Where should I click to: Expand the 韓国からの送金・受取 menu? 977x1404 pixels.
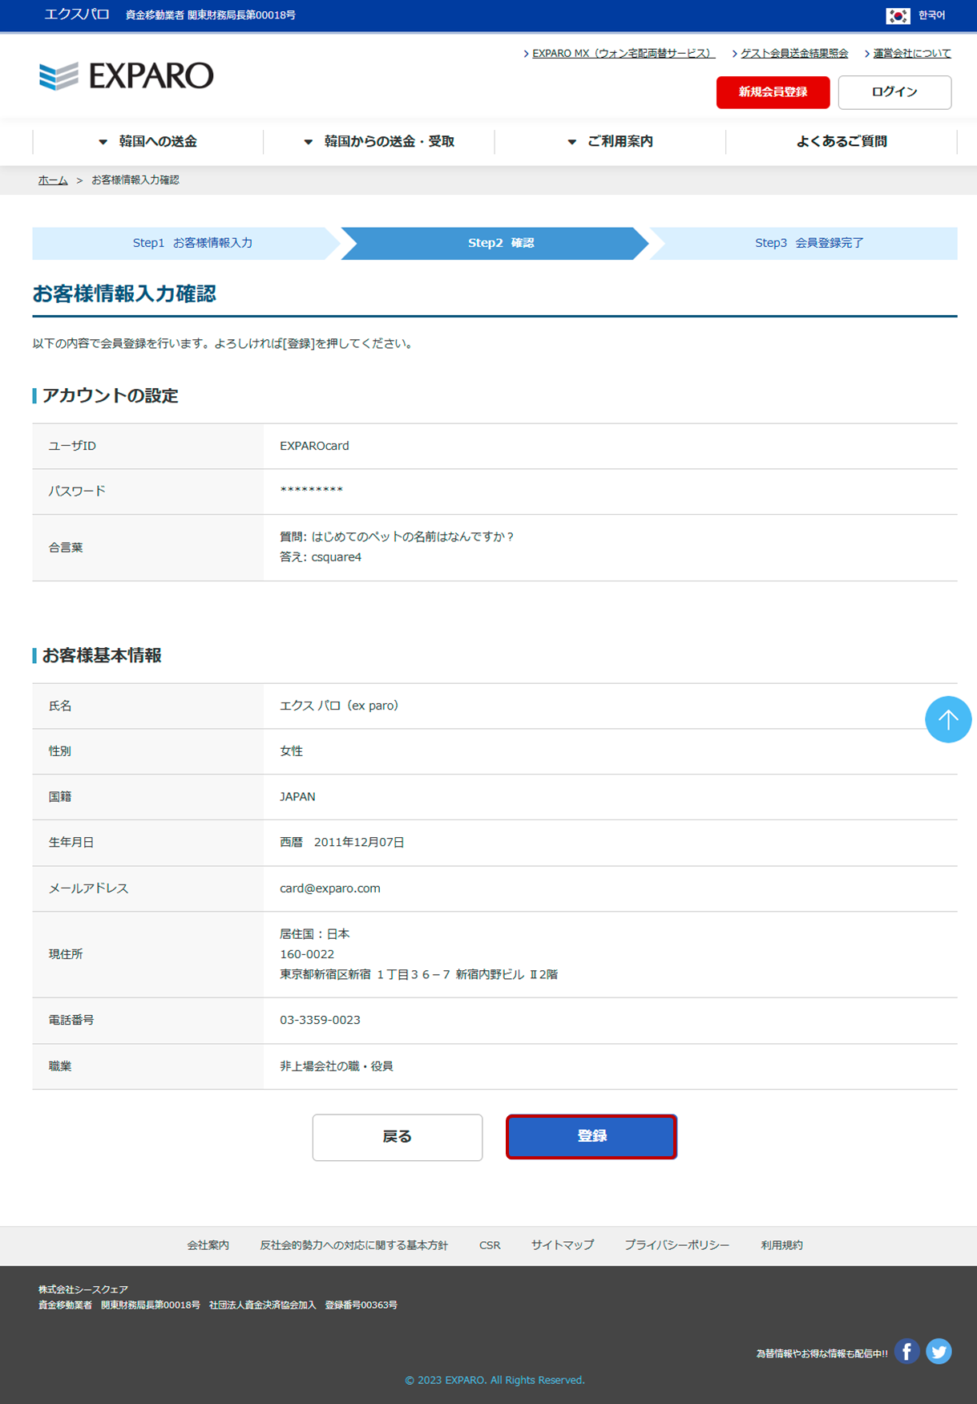[x=379, y=142]
